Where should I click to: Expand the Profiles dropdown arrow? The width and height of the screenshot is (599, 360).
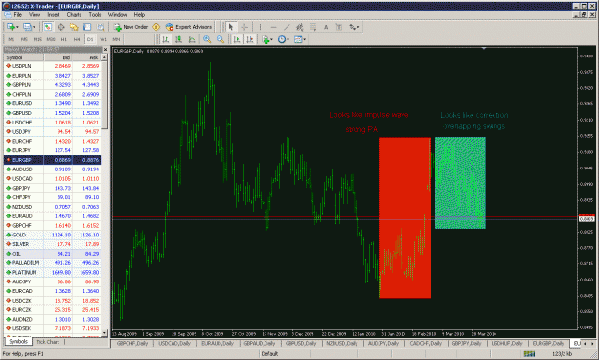tap(34, 27)
